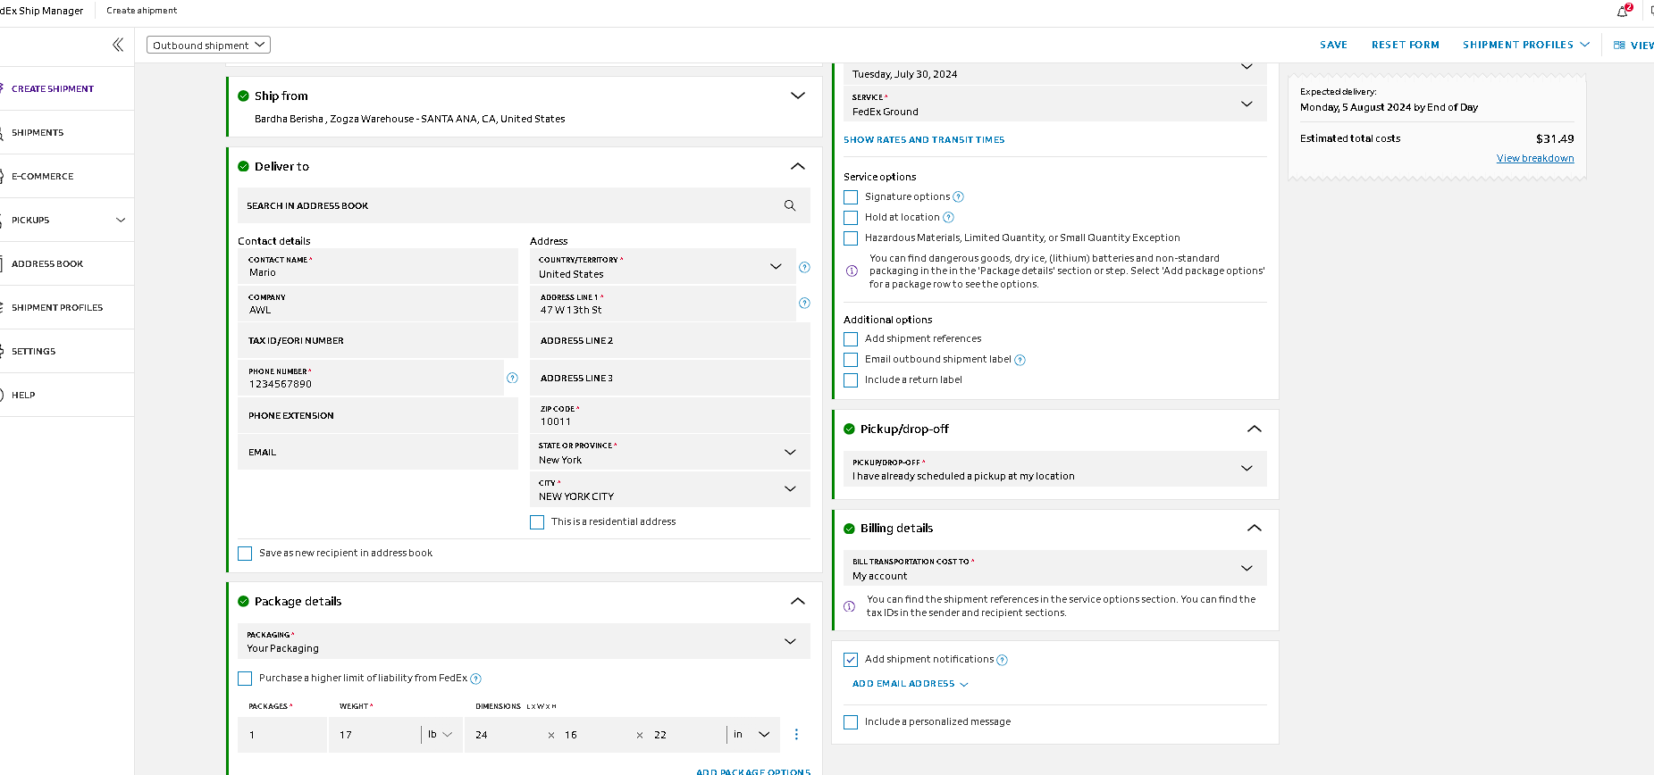Image resolution: width=1654 pixels, height=775 pixels.
Task: Click the search magnifier in address book field
Action: pyautogui.click(x=790, y=205)
